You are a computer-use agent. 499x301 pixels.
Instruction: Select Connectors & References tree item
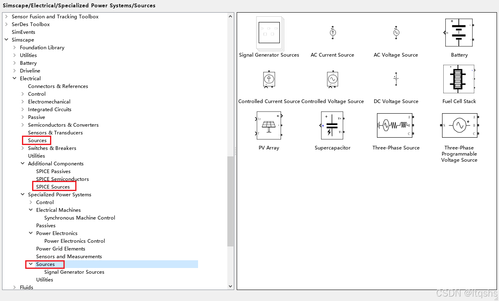[58, 86]
